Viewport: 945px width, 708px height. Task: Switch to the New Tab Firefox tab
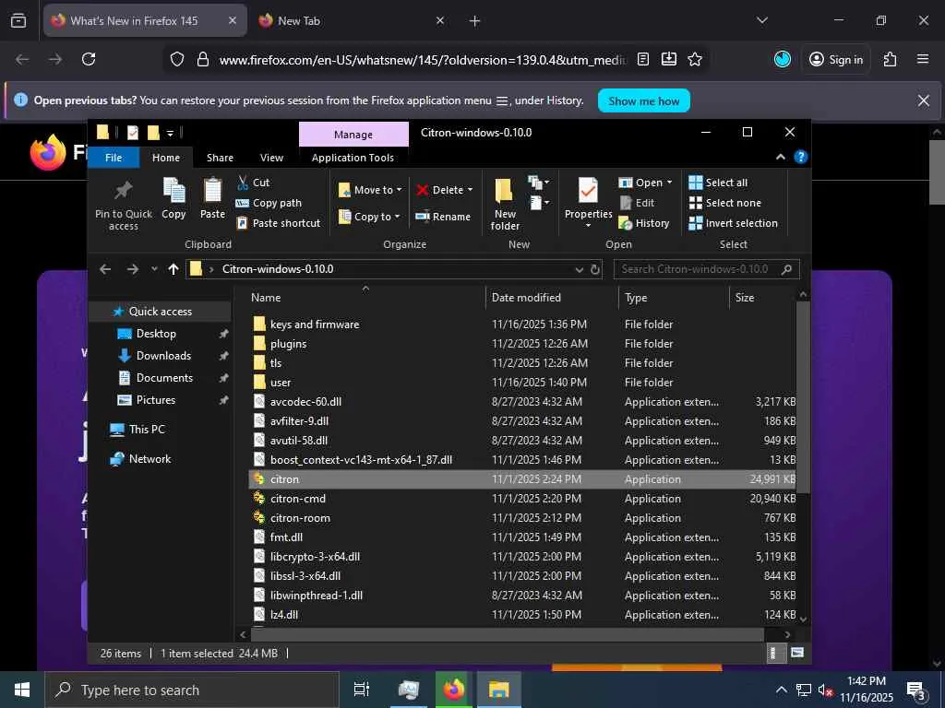352,20
